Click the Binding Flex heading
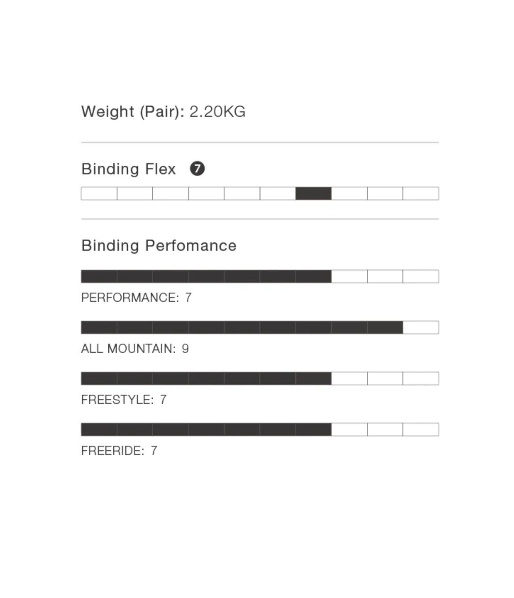The image size is (514, 598). pyautogui.click(x=129, y=169)
